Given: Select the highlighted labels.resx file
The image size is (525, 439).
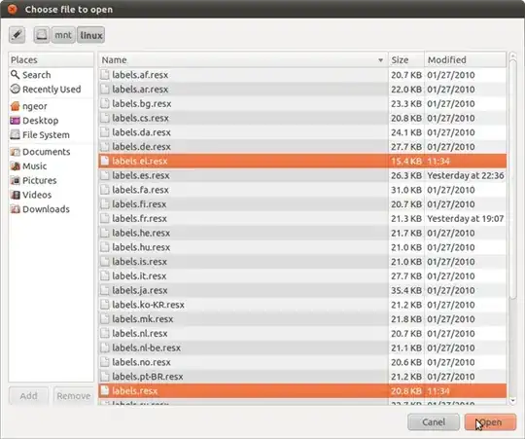Looking at the screenshot, I should [302, 391].
